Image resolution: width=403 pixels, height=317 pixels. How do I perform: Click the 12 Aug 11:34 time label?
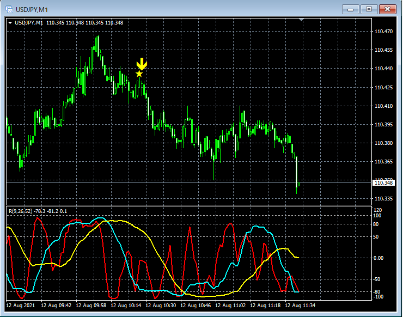[x=300, y=306]
